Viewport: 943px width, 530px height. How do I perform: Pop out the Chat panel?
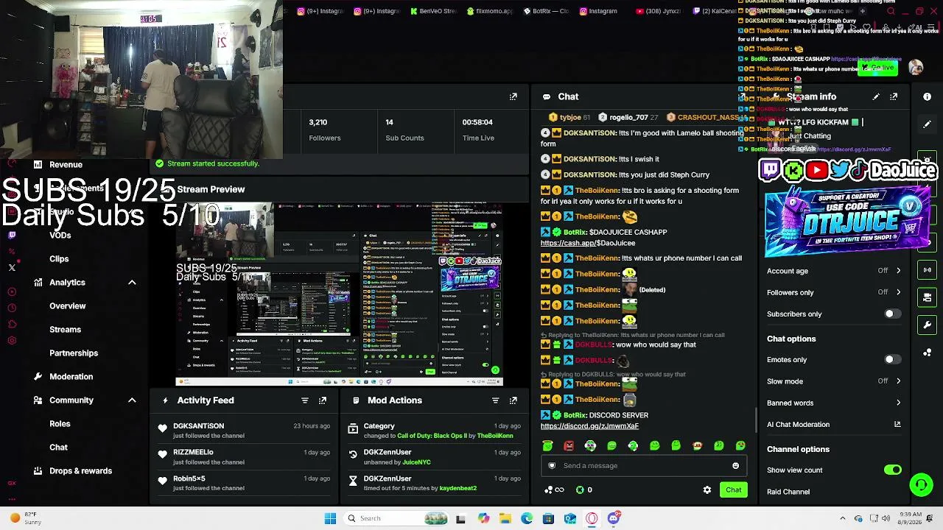pos(743,96)
